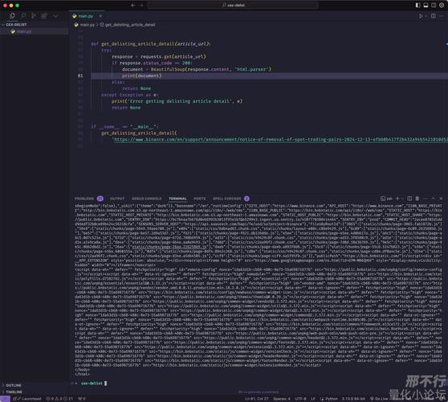Collapse the CEX-DELIST folder section

16,25
